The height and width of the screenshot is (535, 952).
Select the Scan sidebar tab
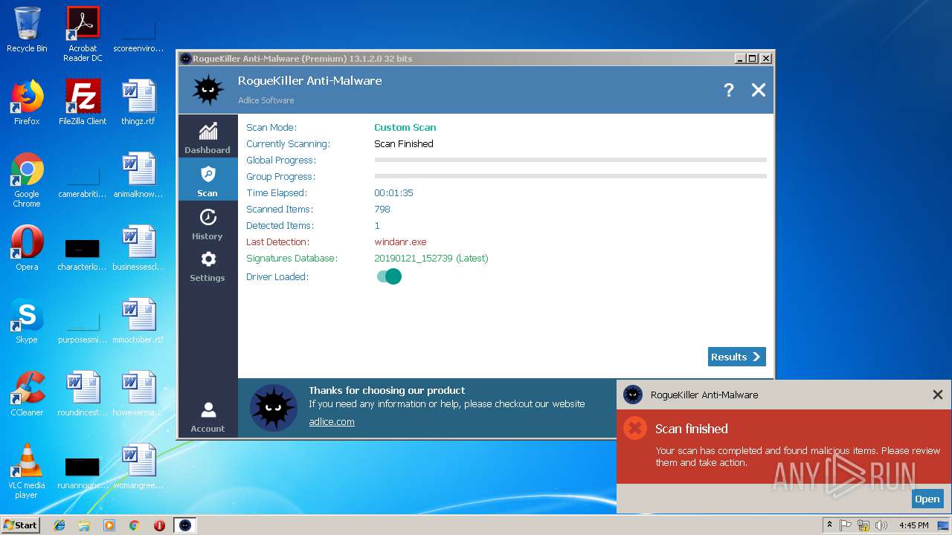(x=208, y=181)
